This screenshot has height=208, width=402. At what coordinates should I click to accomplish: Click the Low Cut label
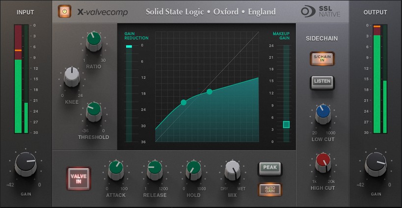point(323,139)
